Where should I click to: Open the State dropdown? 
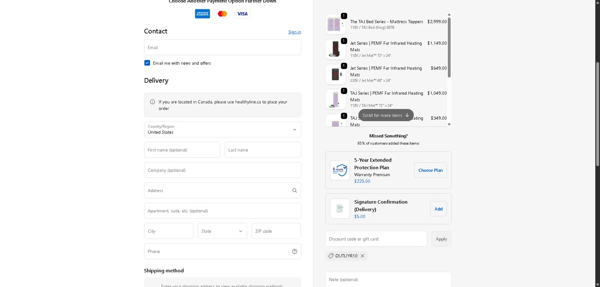click(x=222, y=231)
